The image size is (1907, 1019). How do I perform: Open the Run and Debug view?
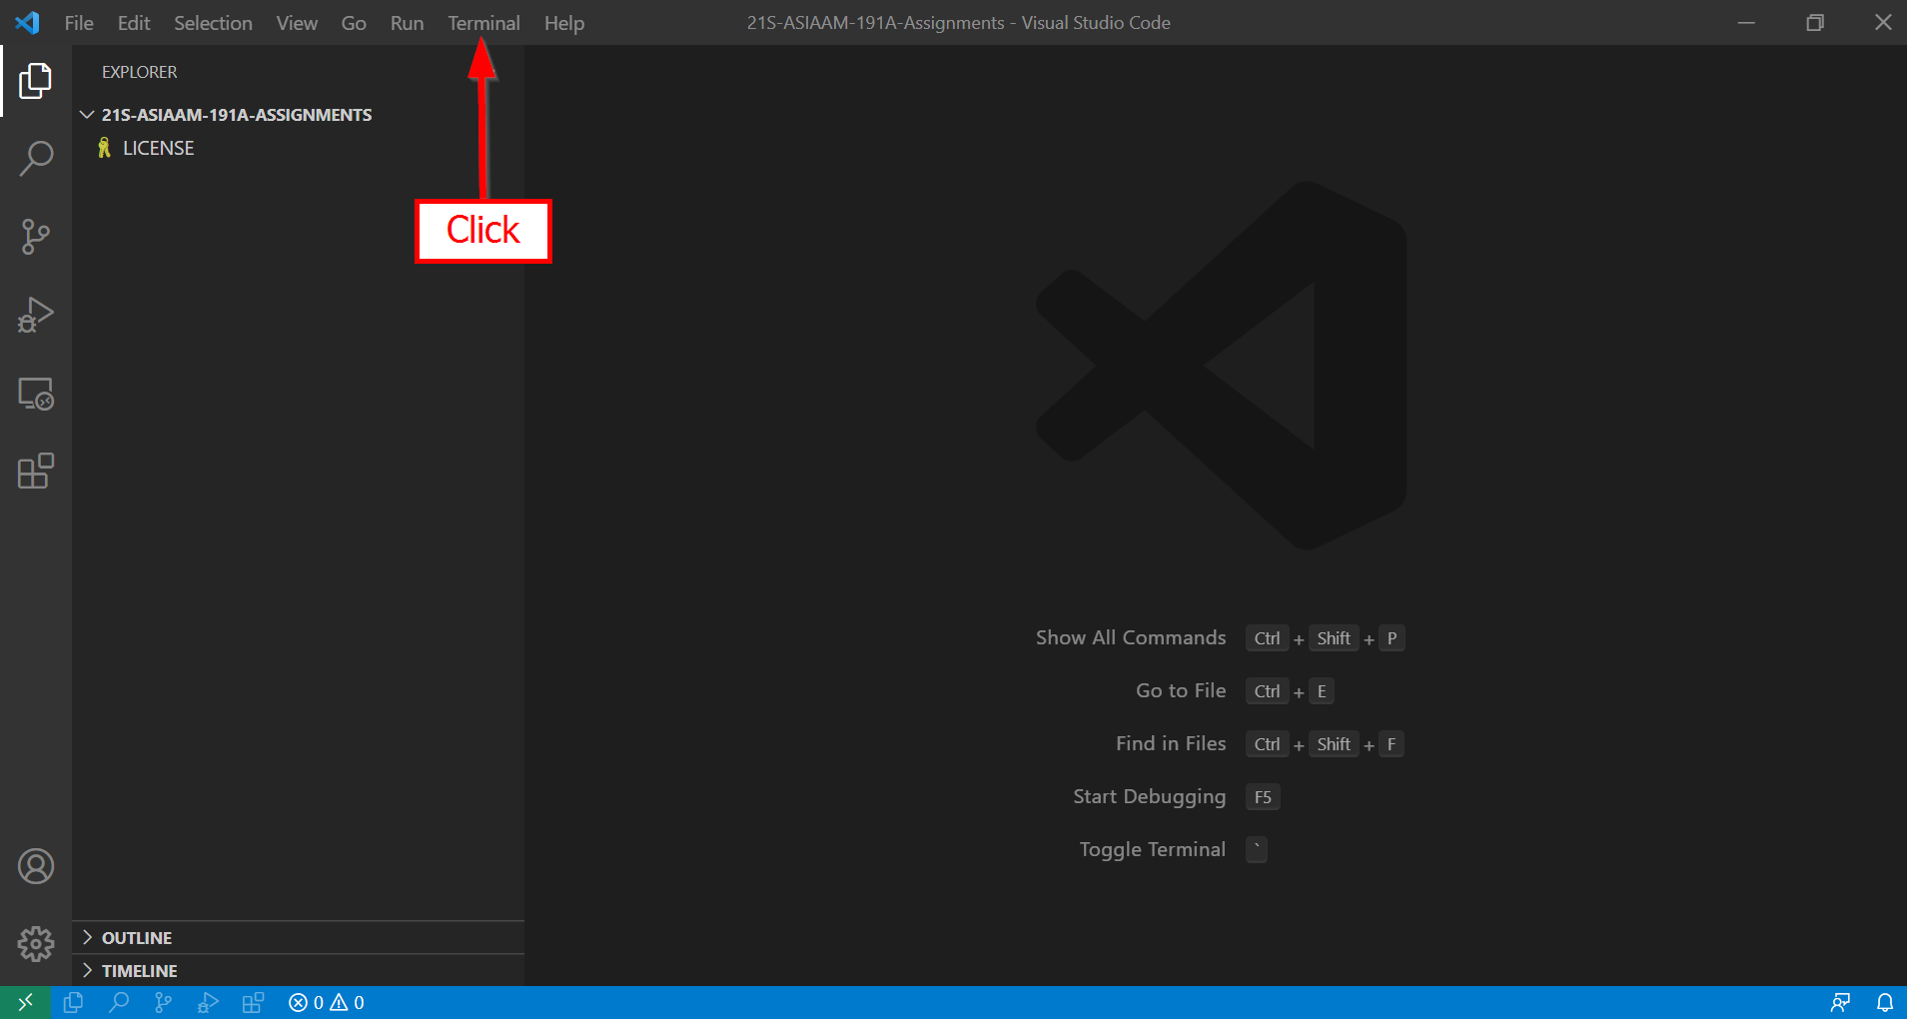point(36,315)
